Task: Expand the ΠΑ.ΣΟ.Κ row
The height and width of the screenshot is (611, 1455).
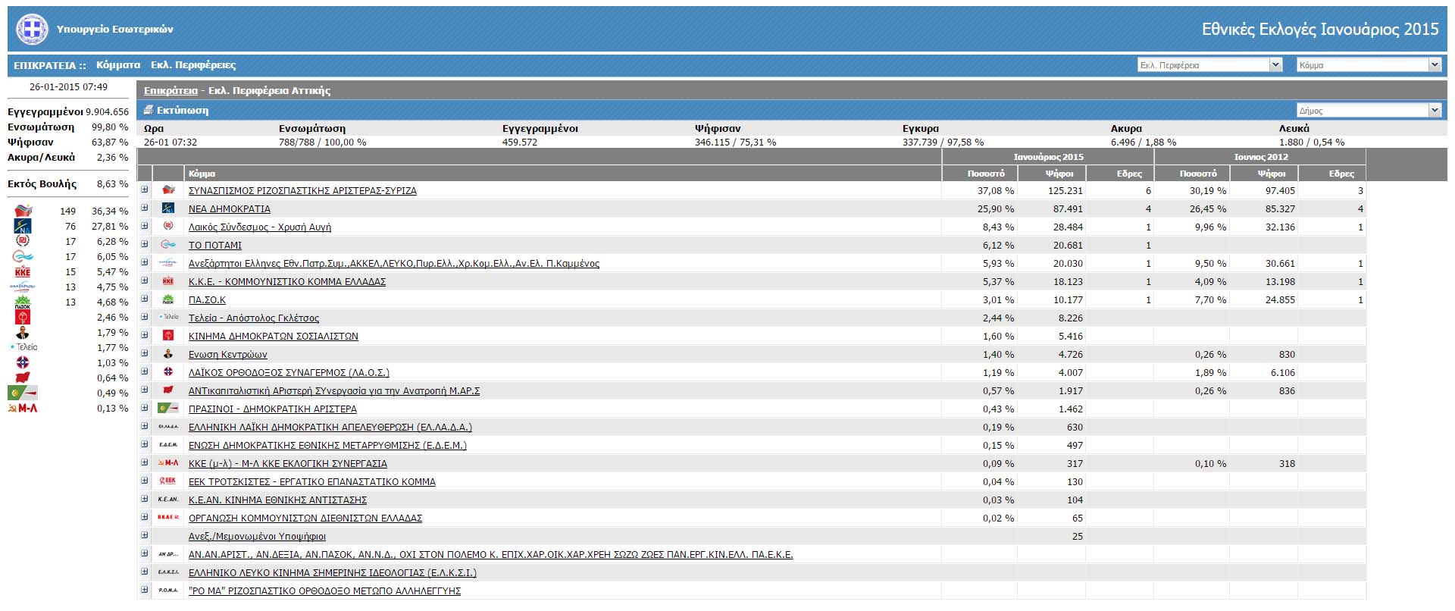Action: 145,299
